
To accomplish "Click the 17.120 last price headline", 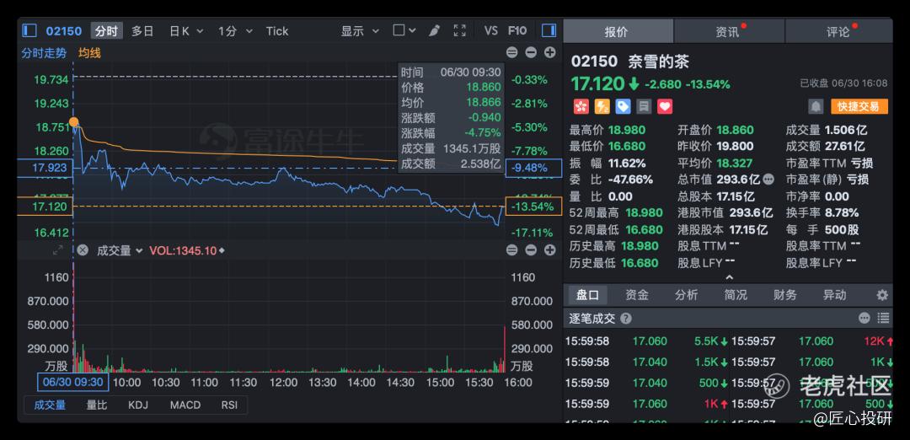I will [x=599, y=83].
